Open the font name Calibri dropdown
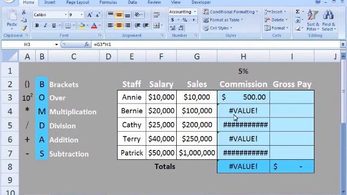 [66, 15]
